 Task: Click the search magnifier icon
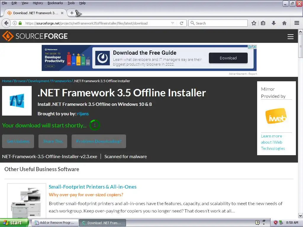[192, 23]
